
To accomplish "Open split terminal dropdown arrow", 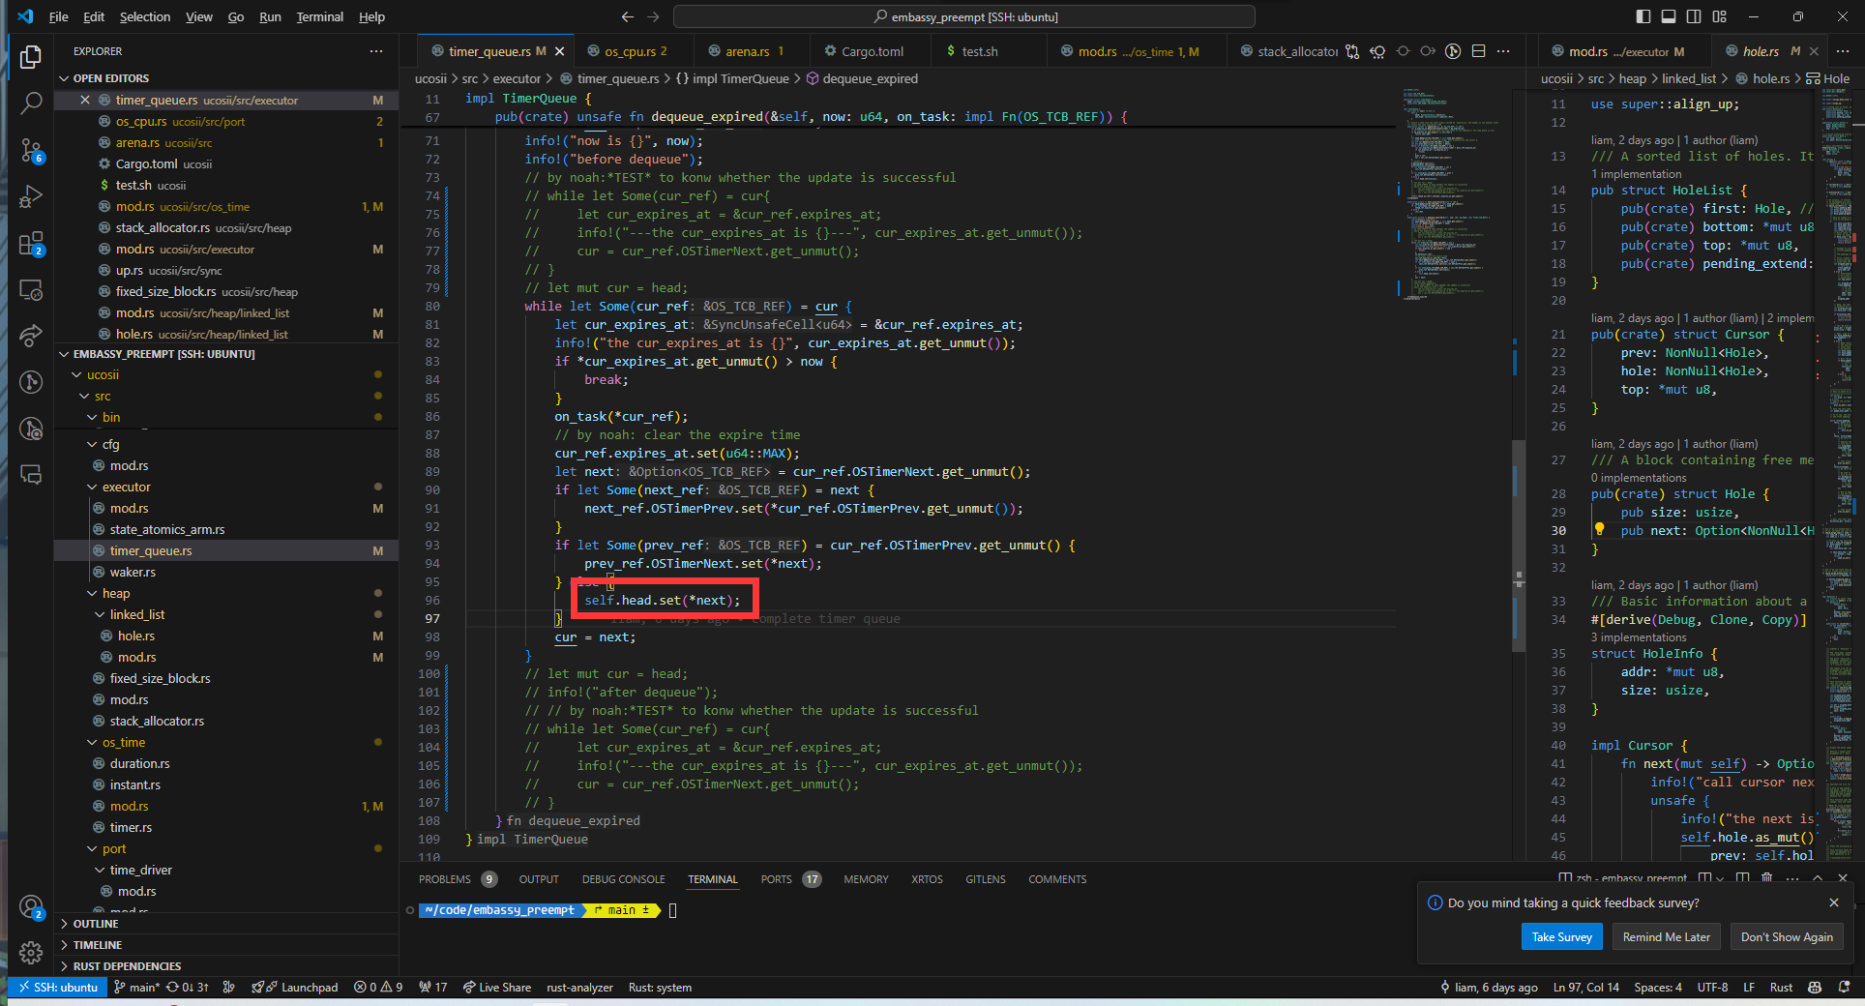I will 1720,878.
